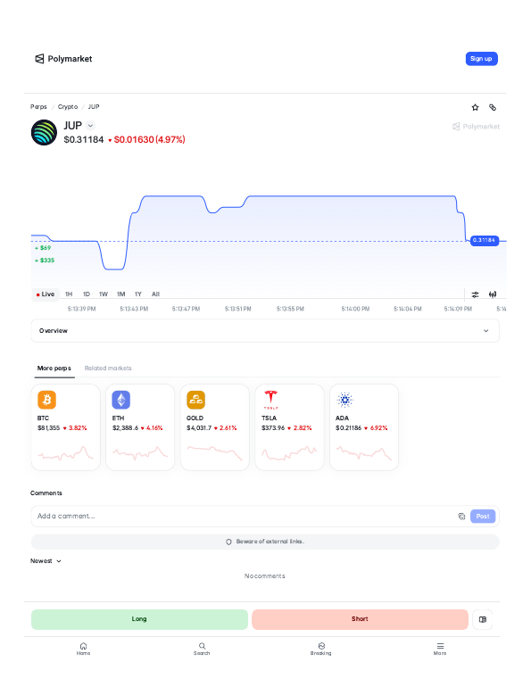This screenshot has height=687, width=531.
Task: Select the 1W chart range
Action: 104,294
